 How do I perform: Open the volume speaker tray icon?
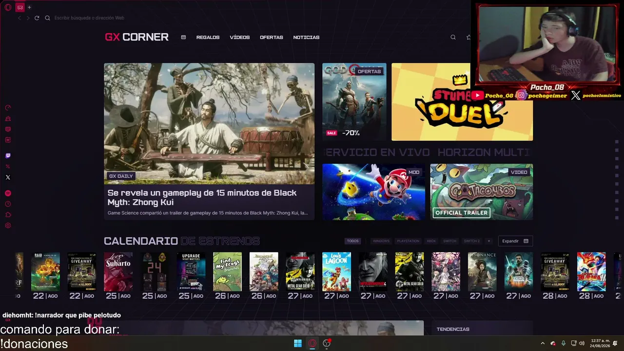(x=582, y=343)
